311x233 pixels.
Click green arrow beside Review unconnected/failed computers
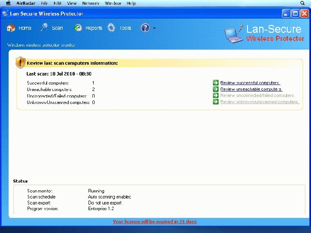pos(216,95)
